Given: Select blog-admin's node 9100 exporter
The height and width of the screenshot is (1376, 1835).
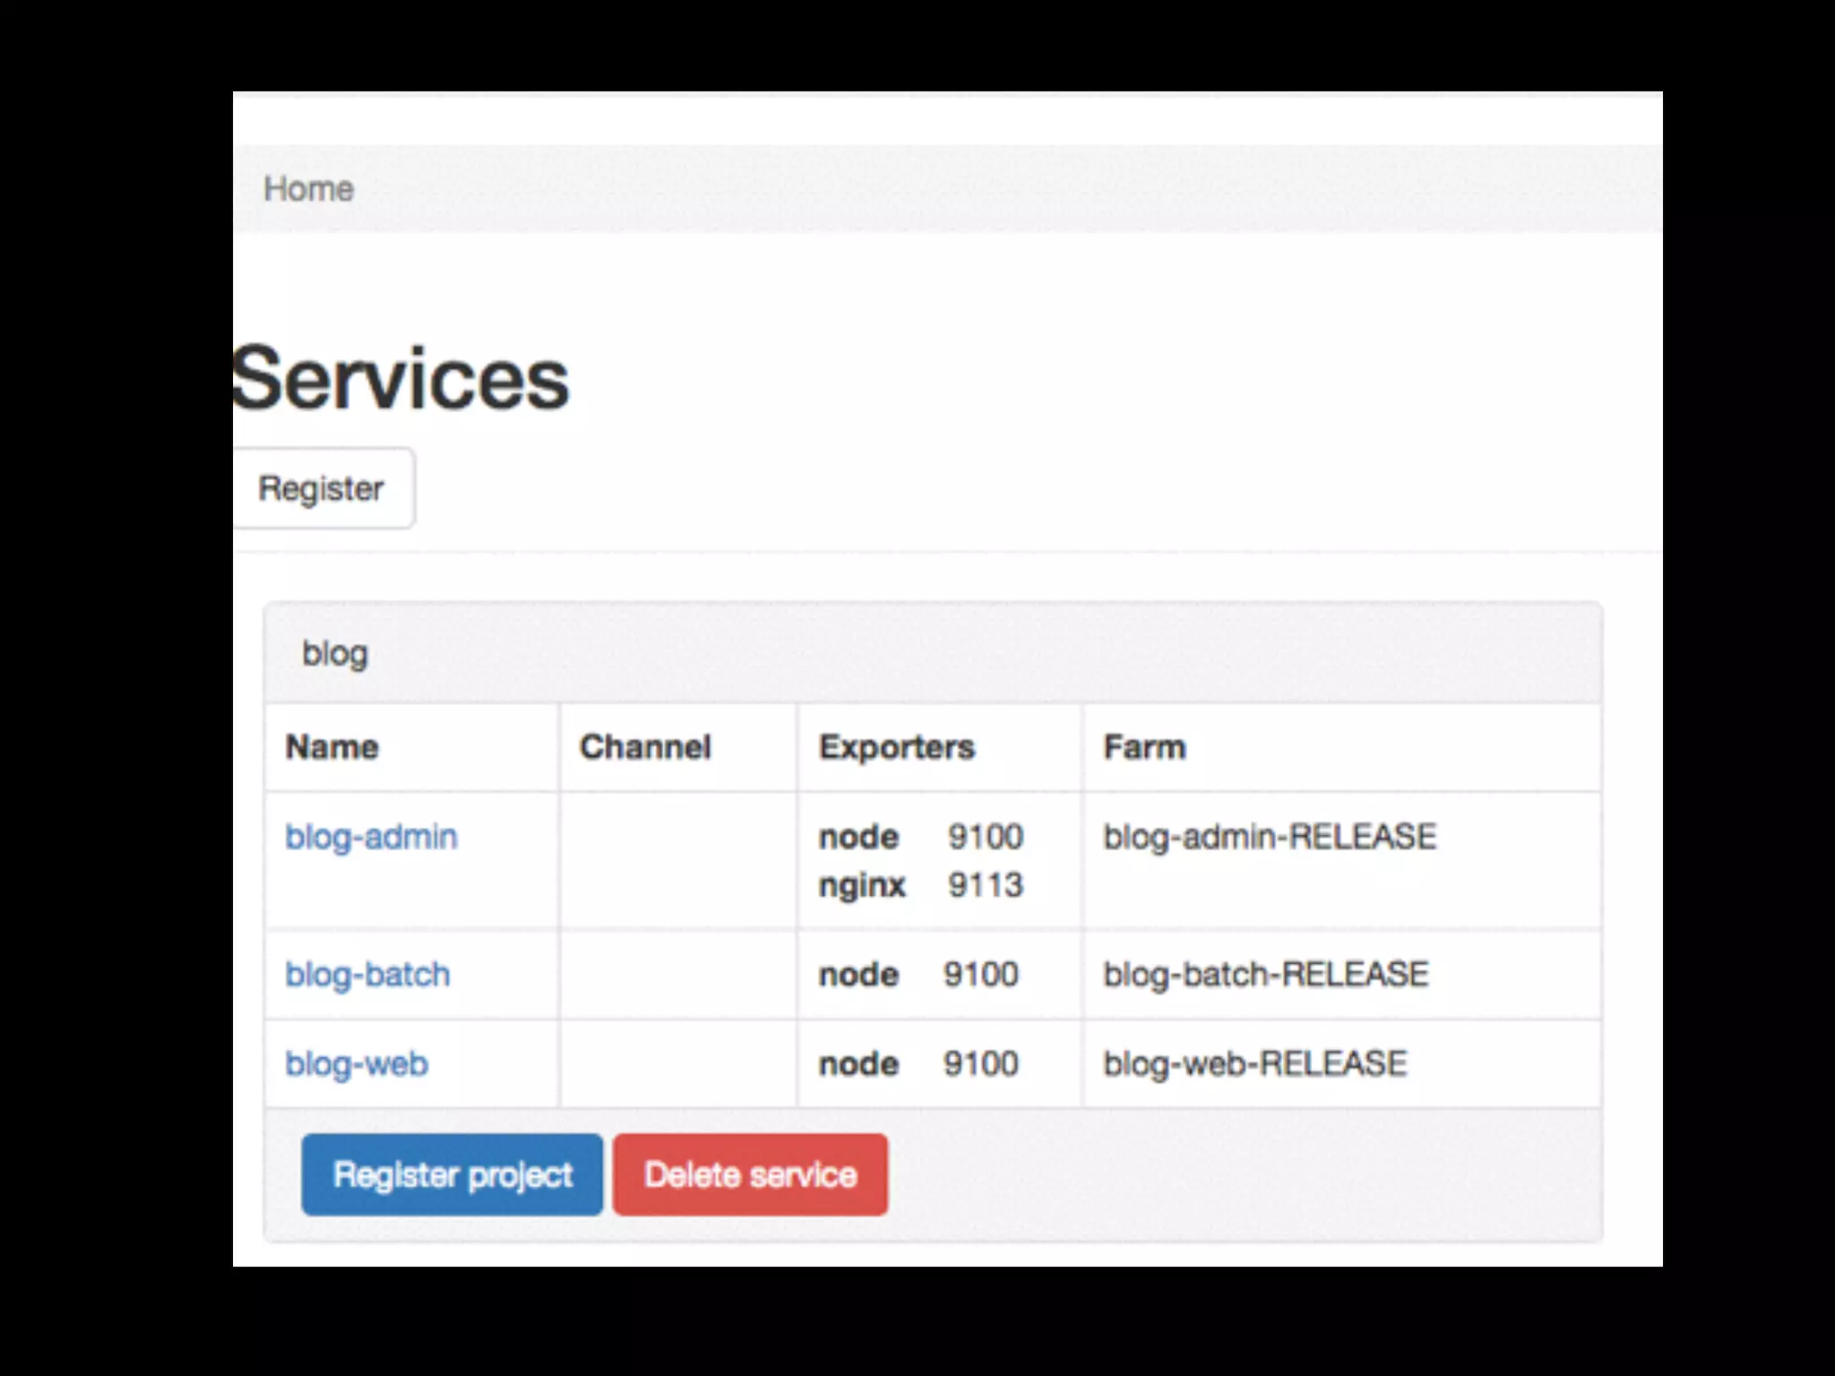Looking at the screenshot, I should point(920,837).
